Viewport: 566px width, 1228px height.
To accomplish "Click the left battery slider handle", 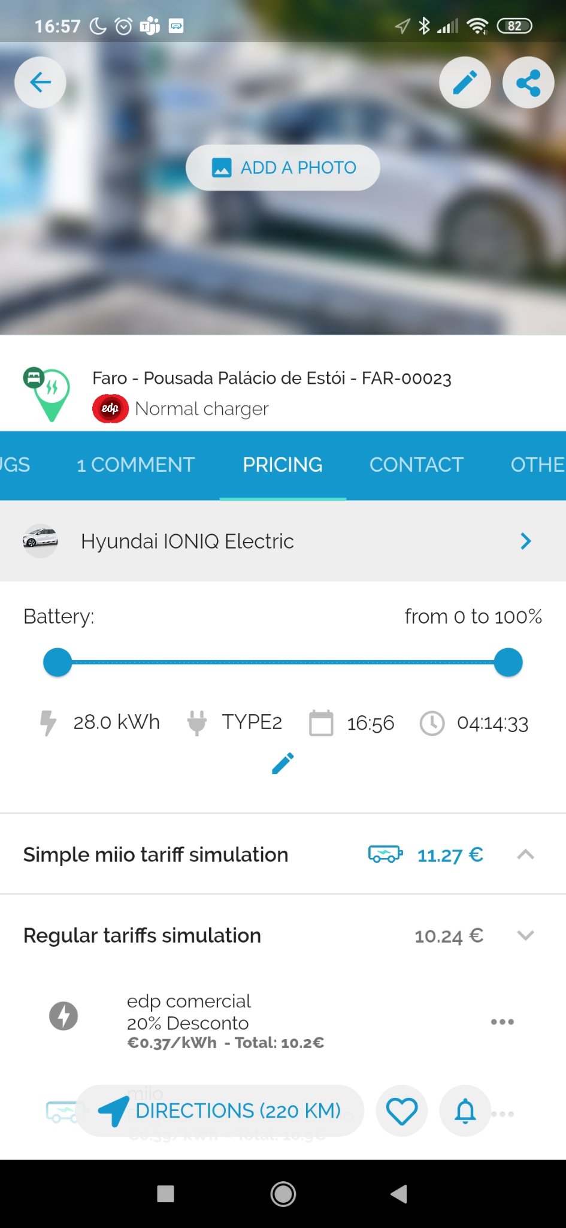I will point(57,663).
